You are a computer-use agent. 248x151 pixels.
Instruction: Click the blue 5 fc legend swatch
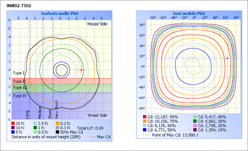tap(13, 132)
